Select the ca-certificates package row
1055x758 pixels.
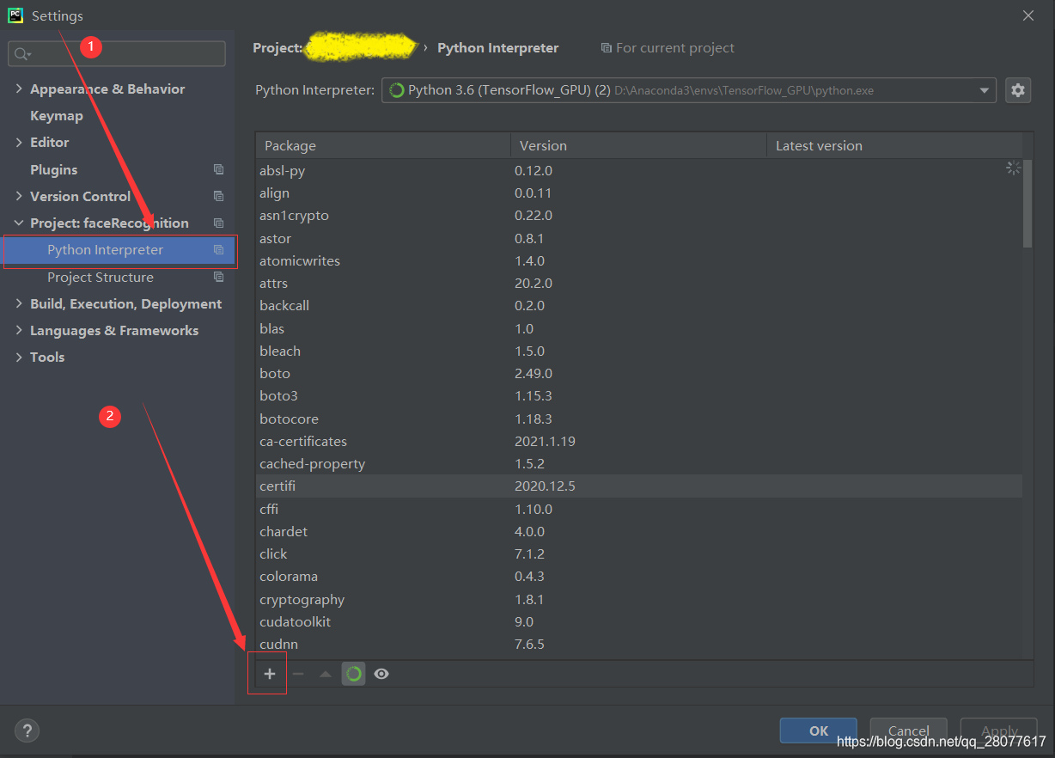click(638, 441)
